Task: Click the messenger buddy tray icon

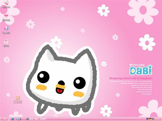Action: tap(150, 119)
